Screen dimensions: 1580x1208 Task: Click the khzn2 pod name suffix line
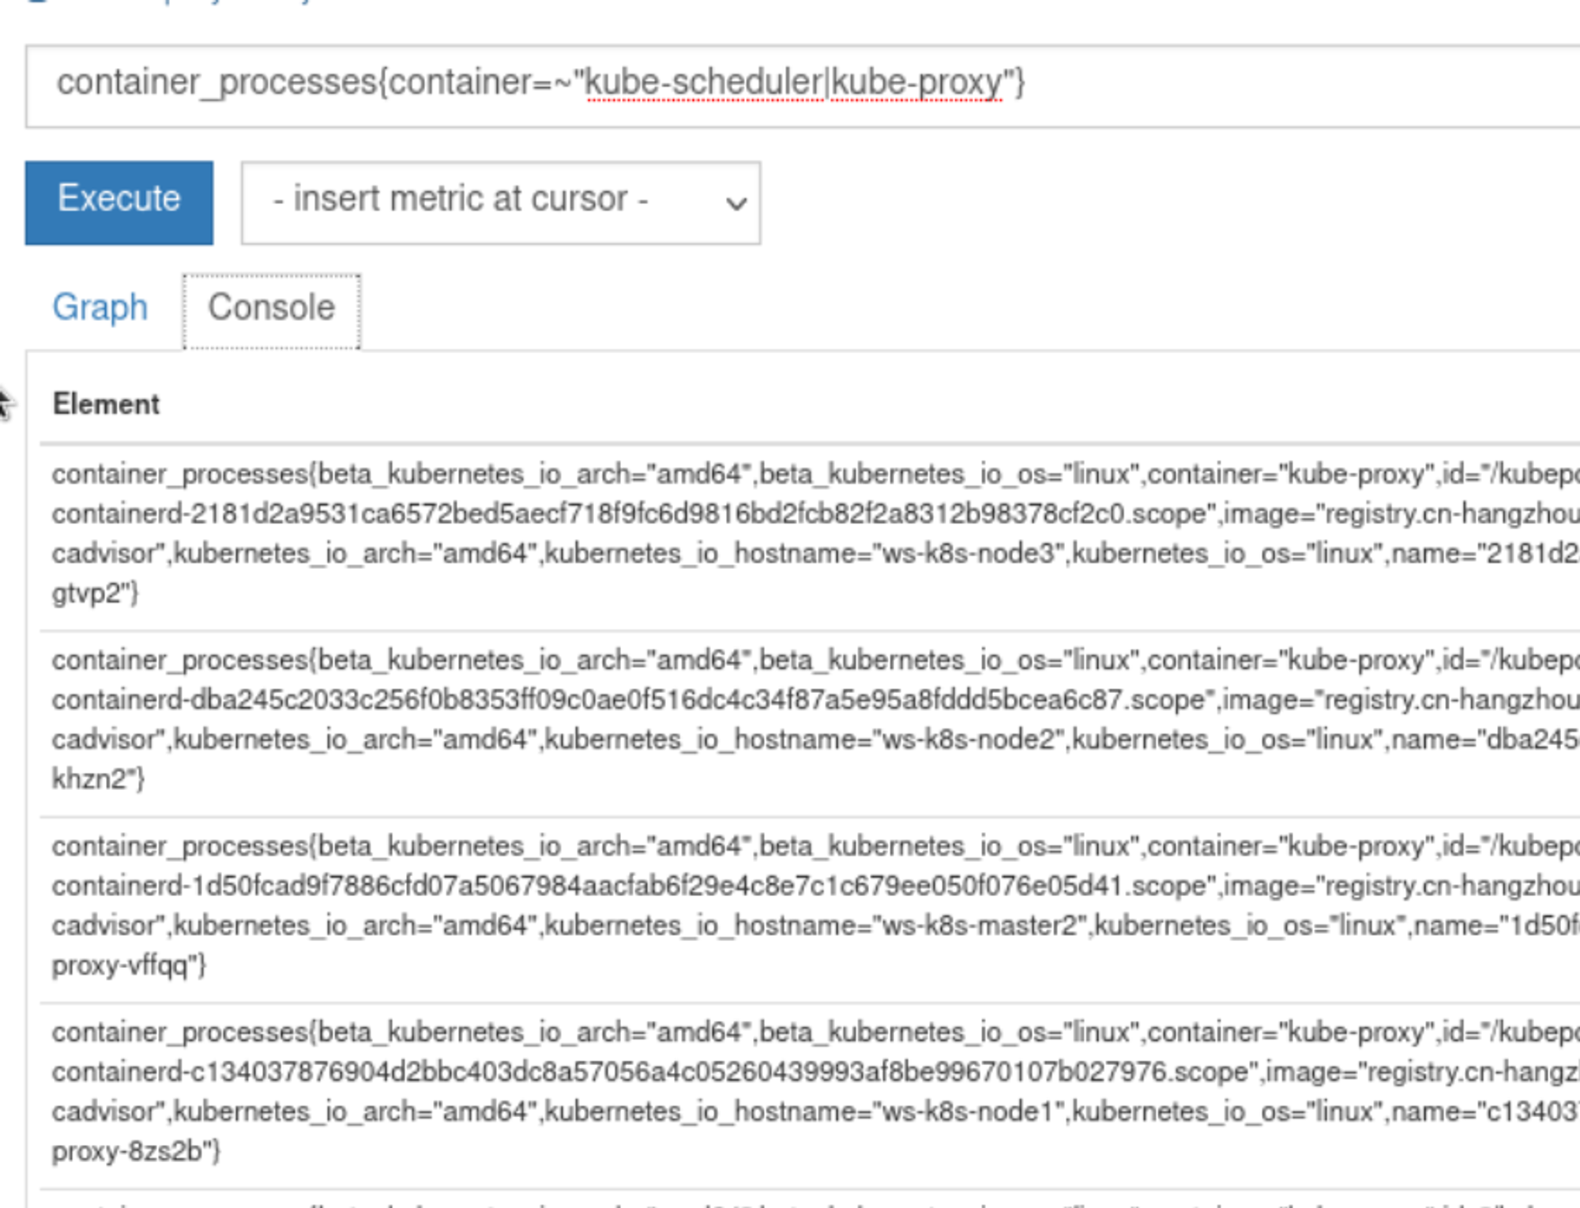tap(96, 779)
